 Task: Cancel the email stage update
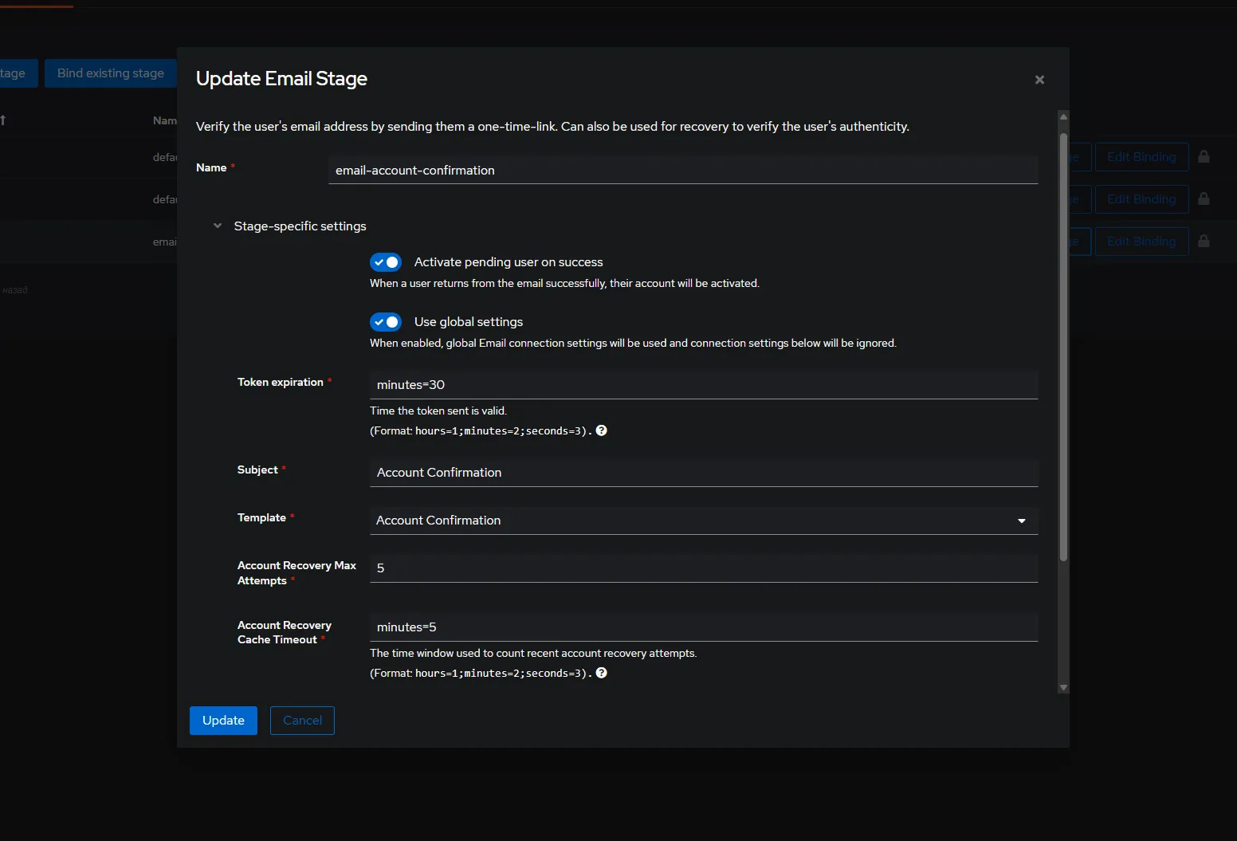pos(302,721)
